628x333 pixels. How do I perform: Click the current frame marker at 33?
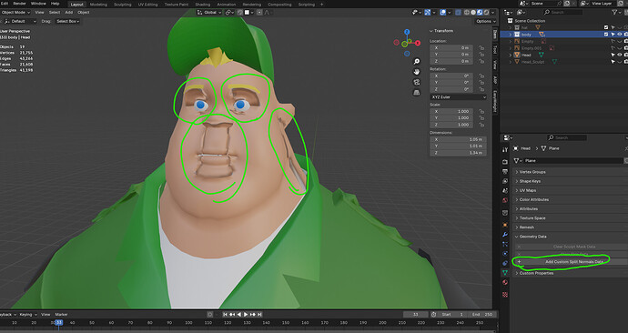[59, 322]
